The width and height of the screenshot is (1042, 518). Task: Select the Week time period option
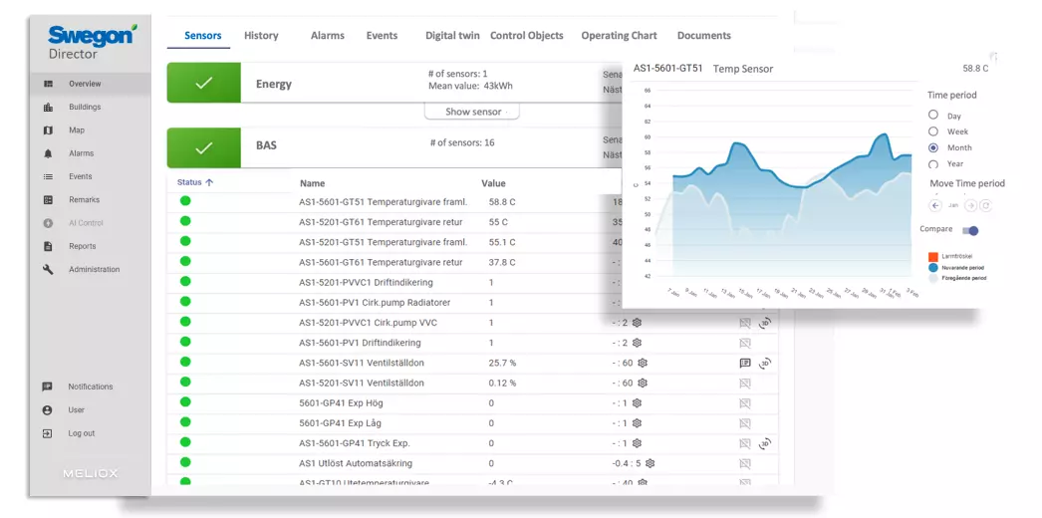(933, 131)
